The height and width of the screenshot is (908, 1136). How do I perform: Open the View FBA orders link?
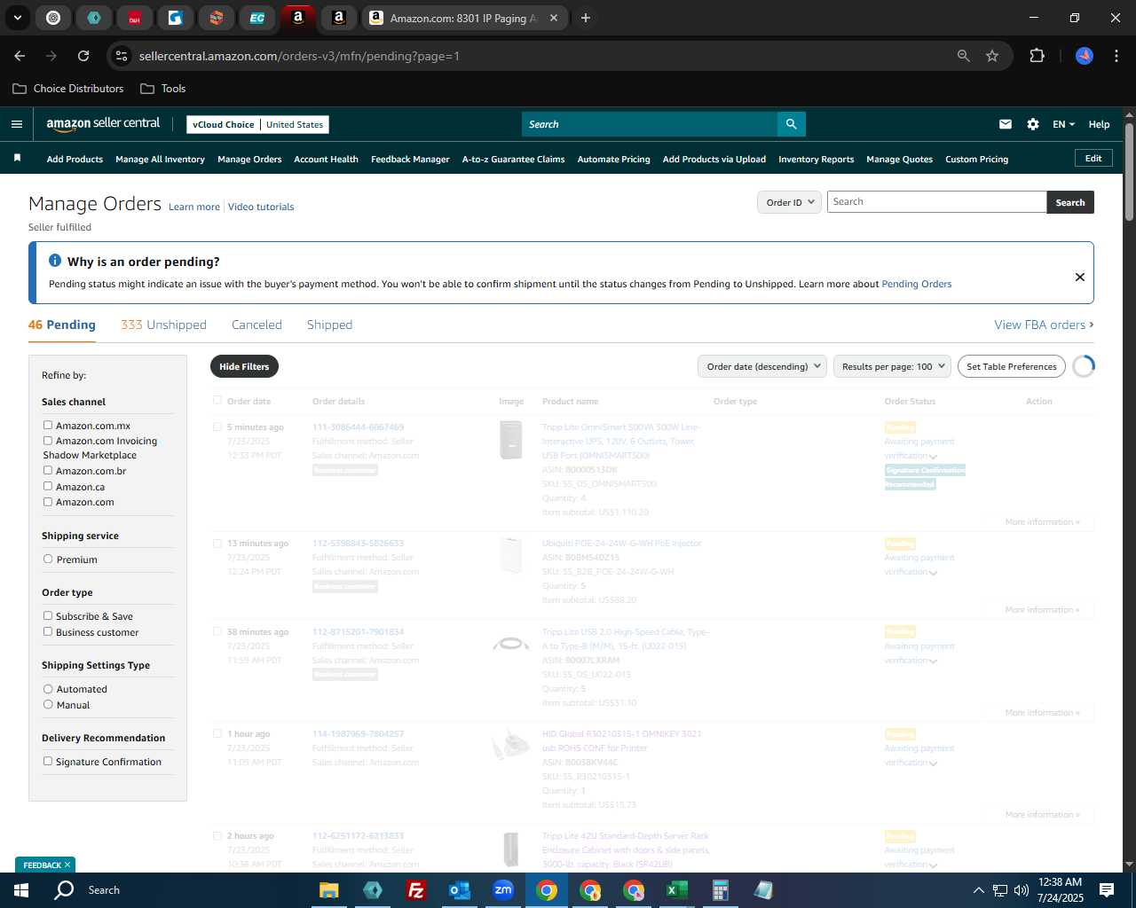pyautogui.click(x=1044, y=325)
